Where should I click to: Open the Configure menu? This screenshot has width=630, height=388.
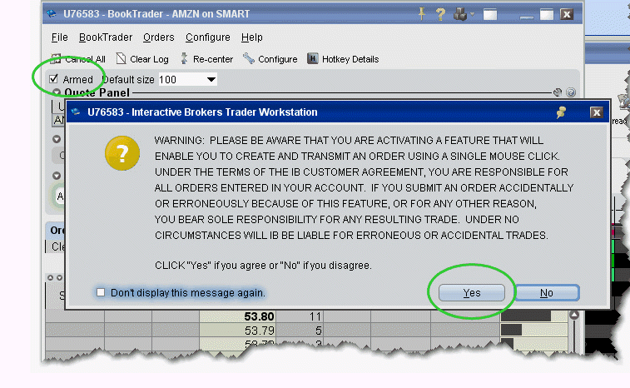[x=208, y=37]
